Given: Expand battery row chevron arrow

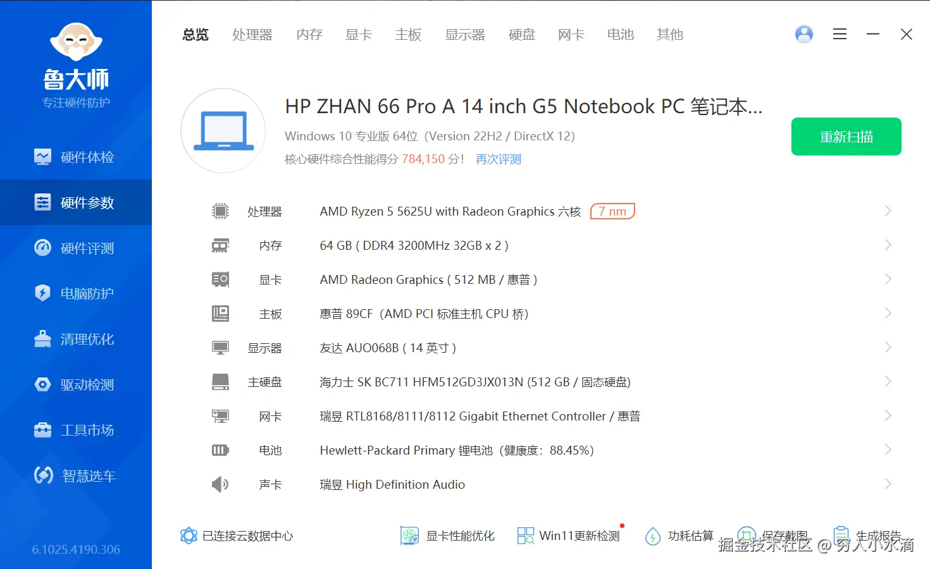Looking at the screenshot, I should [x=888, y=450].
